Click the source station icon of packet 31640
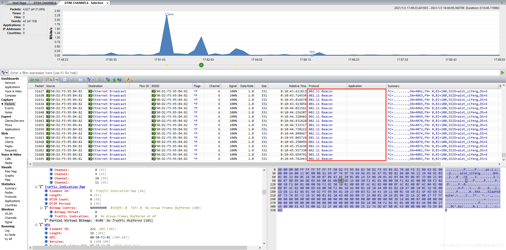 [x=48, y=112]
